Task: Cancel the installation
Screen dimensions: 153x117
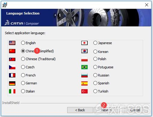Action: (135, 110)
